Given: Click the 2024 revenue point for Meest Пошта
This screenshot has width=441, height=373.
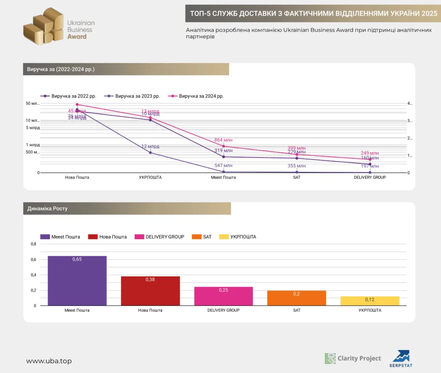Looking at the screenshot, I should coord(224,146).
